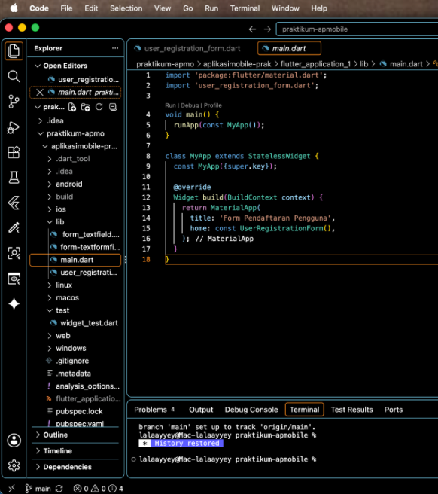
Task: Open the Output panel tab
Action: point(201,410)
